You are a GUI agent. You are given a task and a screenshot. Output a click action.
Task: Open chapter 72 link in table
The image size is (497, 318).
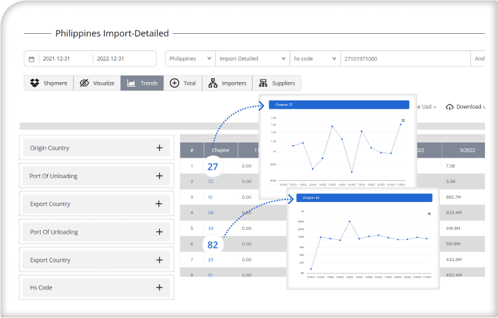tap(210, 182)
